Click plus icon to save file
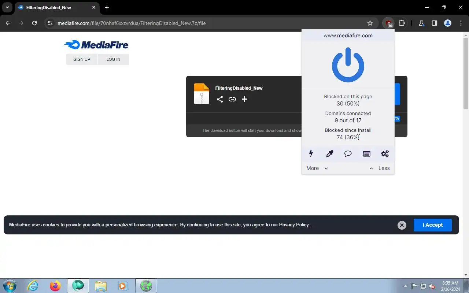The width and height of the screenshot is (469, 293). [x=245, y=99]
